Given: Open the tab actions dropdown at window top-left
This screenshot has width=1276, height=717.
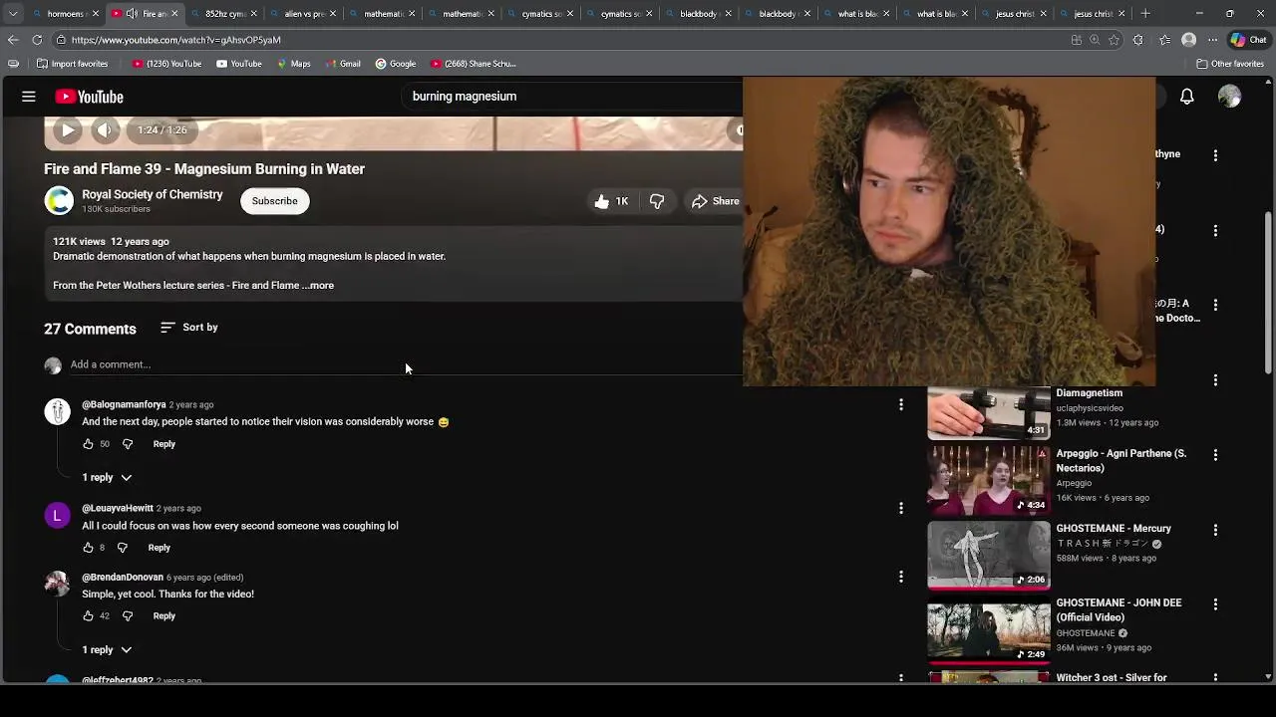Looking at the screenshot, I should [x=13, y=14].
